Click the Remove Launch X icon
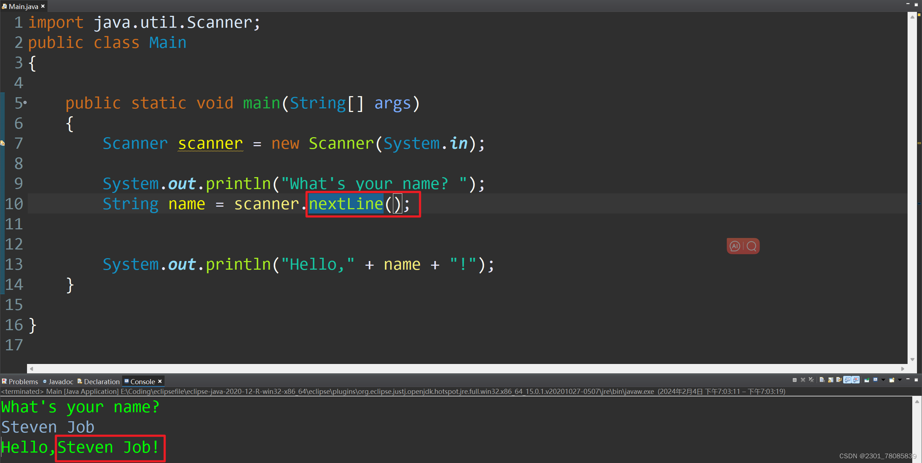The height and width of the screenshot is (463, 922). click(803, 380)
